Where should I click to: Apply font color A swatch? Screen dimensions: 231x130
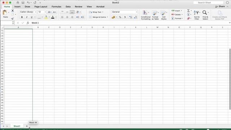[53, 17]
